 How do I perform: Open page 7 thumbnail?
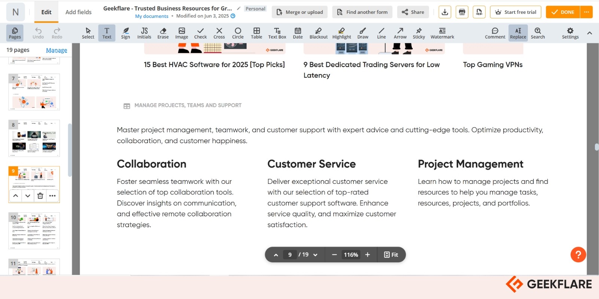(34, 92)
